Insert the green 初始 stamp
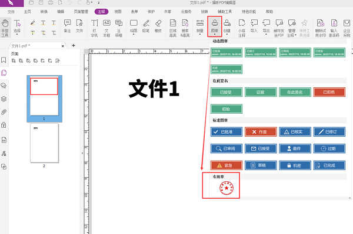The width and height of the screenshot is (353, 234). click(227, 109)
